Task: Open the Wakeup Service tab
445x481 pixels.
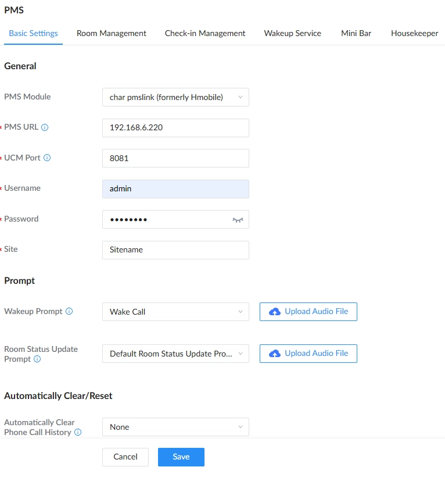Action: tap(293, 33)
